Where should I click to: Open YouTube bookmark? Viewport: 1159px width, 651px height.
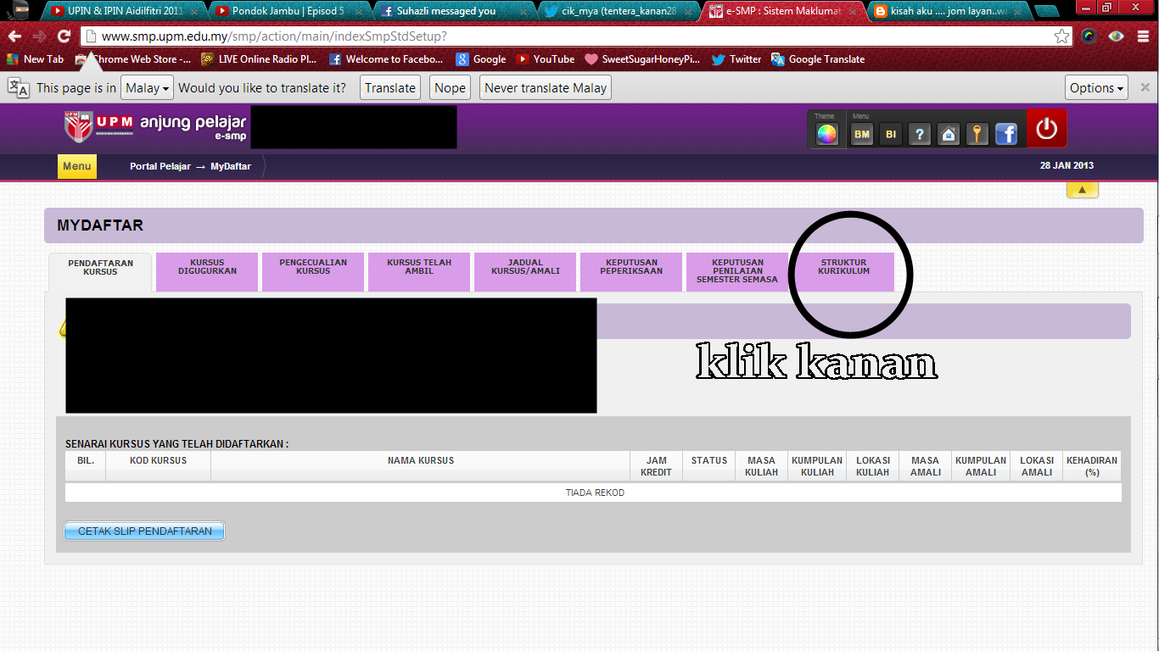[x=546, y=59]
